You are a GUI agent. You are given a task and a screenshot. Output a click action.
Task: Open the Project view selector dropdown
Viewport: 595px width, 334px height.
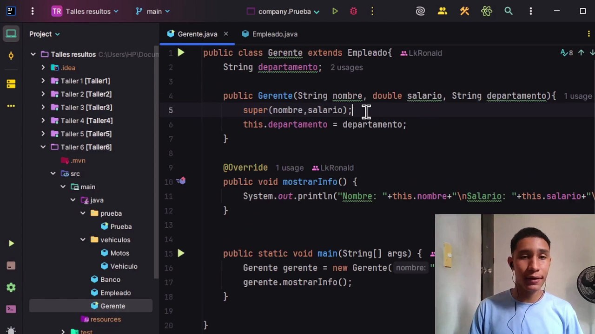(x=45, y=34)
